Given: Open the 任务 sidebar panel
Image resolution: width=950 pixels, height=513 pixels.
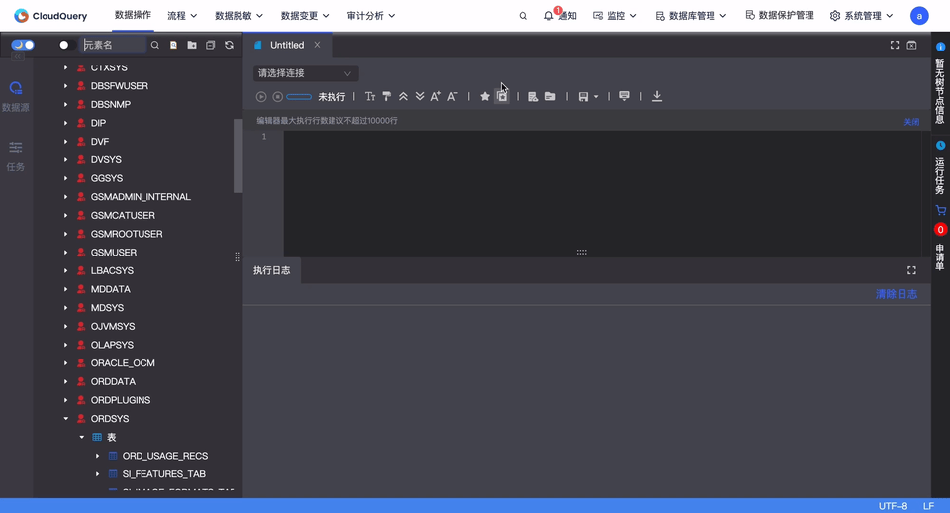Looking at the screenshot, I should click(16, 156).
